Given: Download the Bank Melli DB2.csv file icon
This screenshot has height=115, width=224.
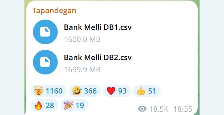Looking at the screenshot, I should [x=45, y=62].
